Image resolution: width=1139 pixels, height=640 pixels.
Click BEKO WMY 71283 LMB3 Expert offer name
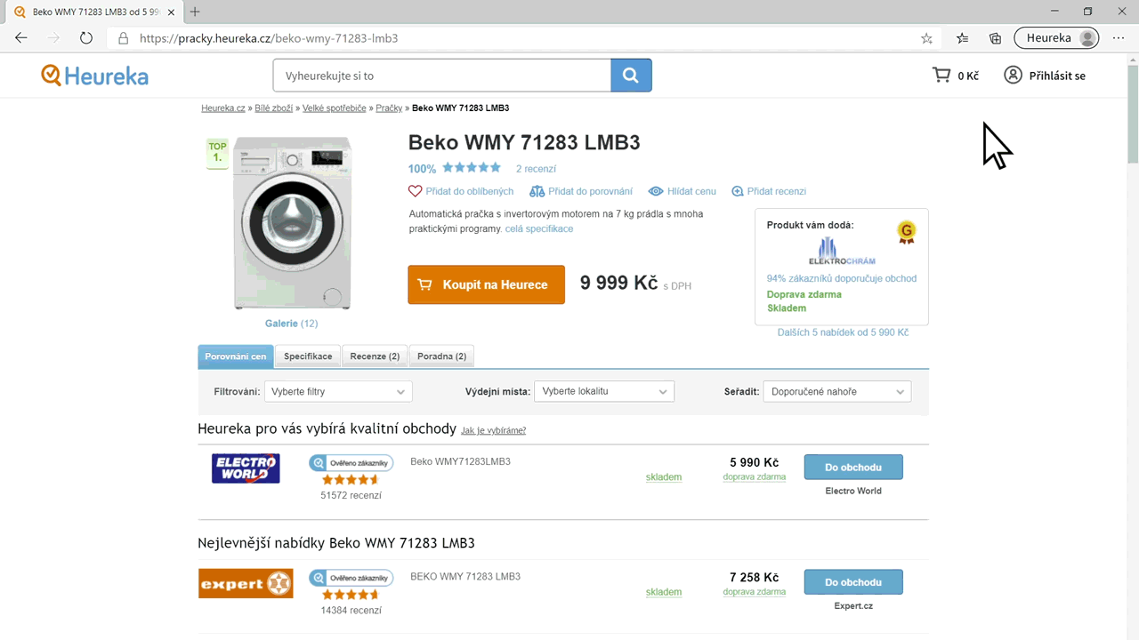click(x=465, y=576)
